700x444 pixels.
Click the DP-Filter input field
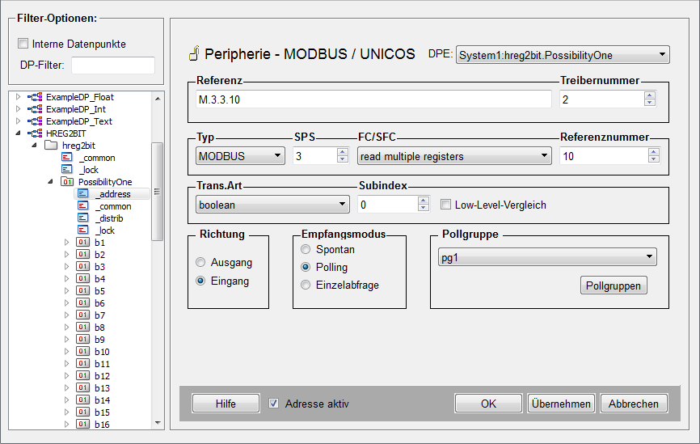(x=112, y=66)
